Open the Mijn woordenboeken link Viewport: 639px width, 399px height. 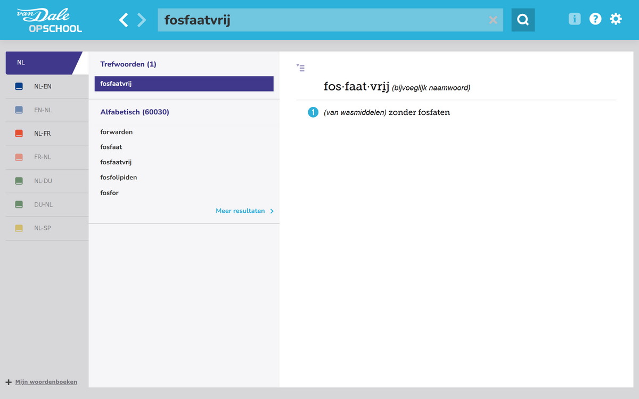[x=46, y=382]
